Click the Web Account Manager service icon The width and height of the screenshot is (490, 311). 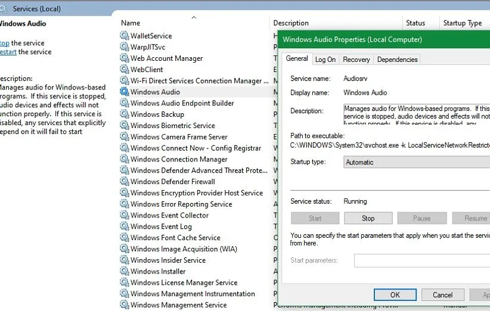pyautogui.click(x=124, y=58)
